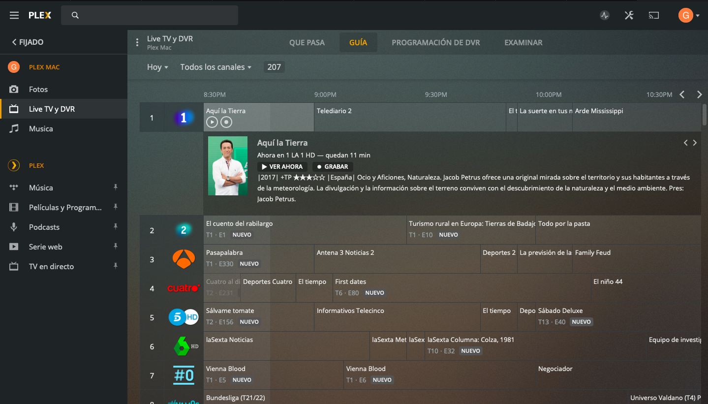This screenshot has height=404, width=708.
Task: Open the hamburger navigation menu
Action: (x=14, y=15)
